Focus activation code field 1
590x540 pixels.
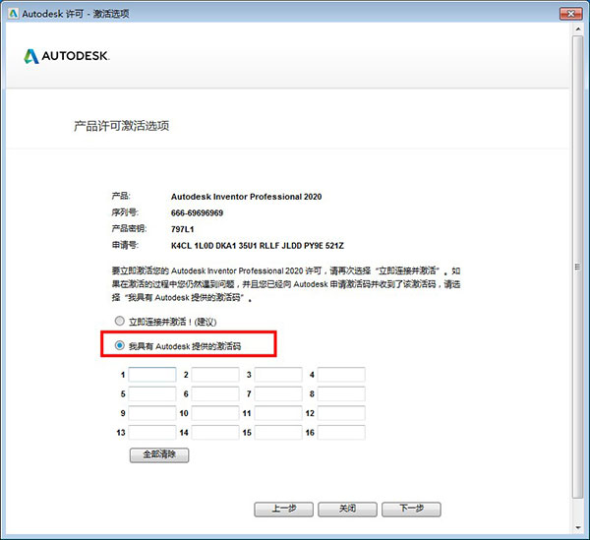[152, 375]
